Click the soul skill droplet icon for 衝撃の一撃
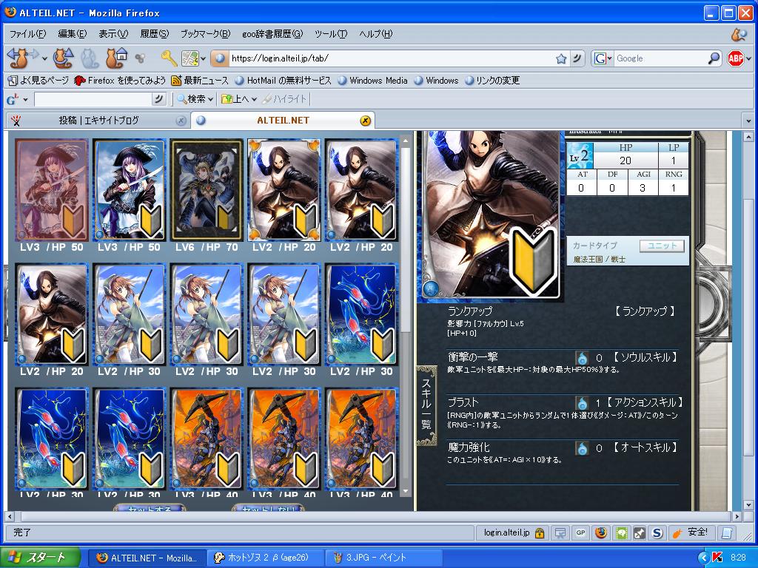The height and width of the screenshot is (568, 758). pyautogui.click(x=583, y=359)
